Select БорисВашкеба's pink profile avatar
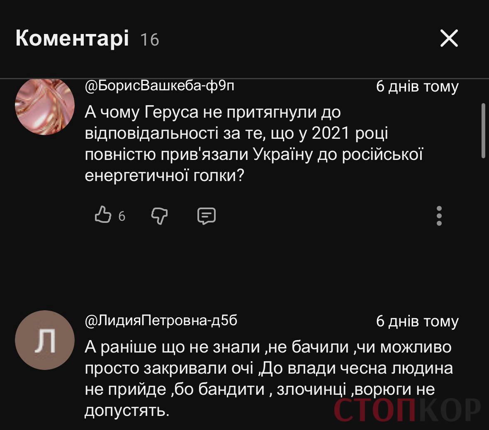The height and width of the screenshot is (430, 489). click(x=46, y=106)
